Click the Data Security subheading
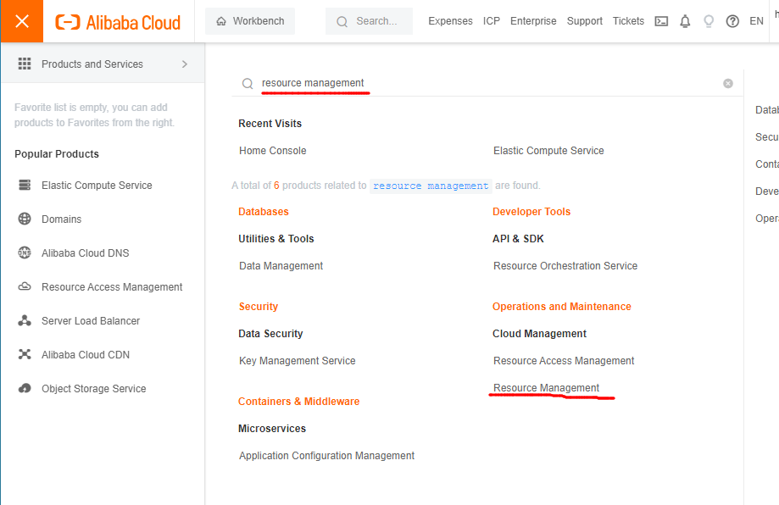 coord(270,334)
